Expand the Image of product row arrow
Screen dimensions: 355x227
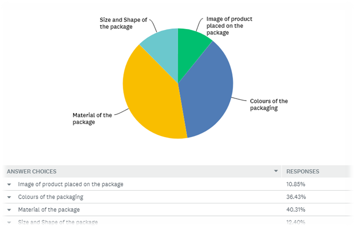(x=9, y=184)
